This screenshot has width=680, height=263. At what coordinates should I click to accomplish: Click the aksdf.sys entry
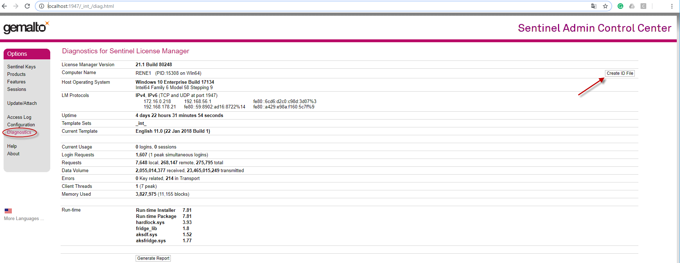[x=146, y=234]
